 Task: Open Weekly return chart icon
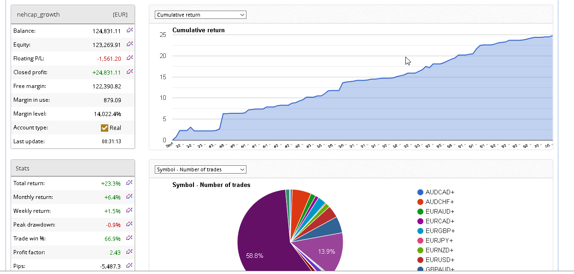[x=129, y=210]
